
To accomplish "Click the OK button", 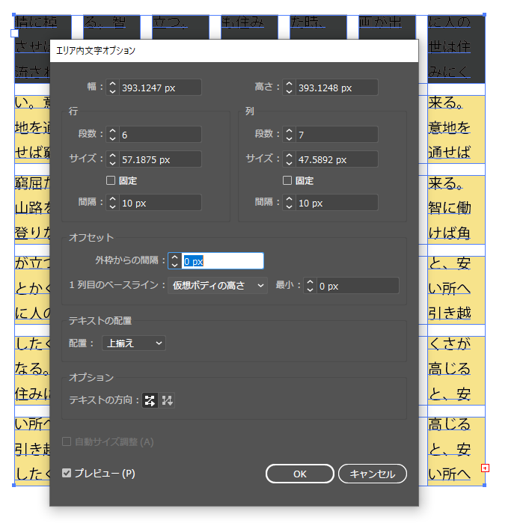I will point(300,474).
